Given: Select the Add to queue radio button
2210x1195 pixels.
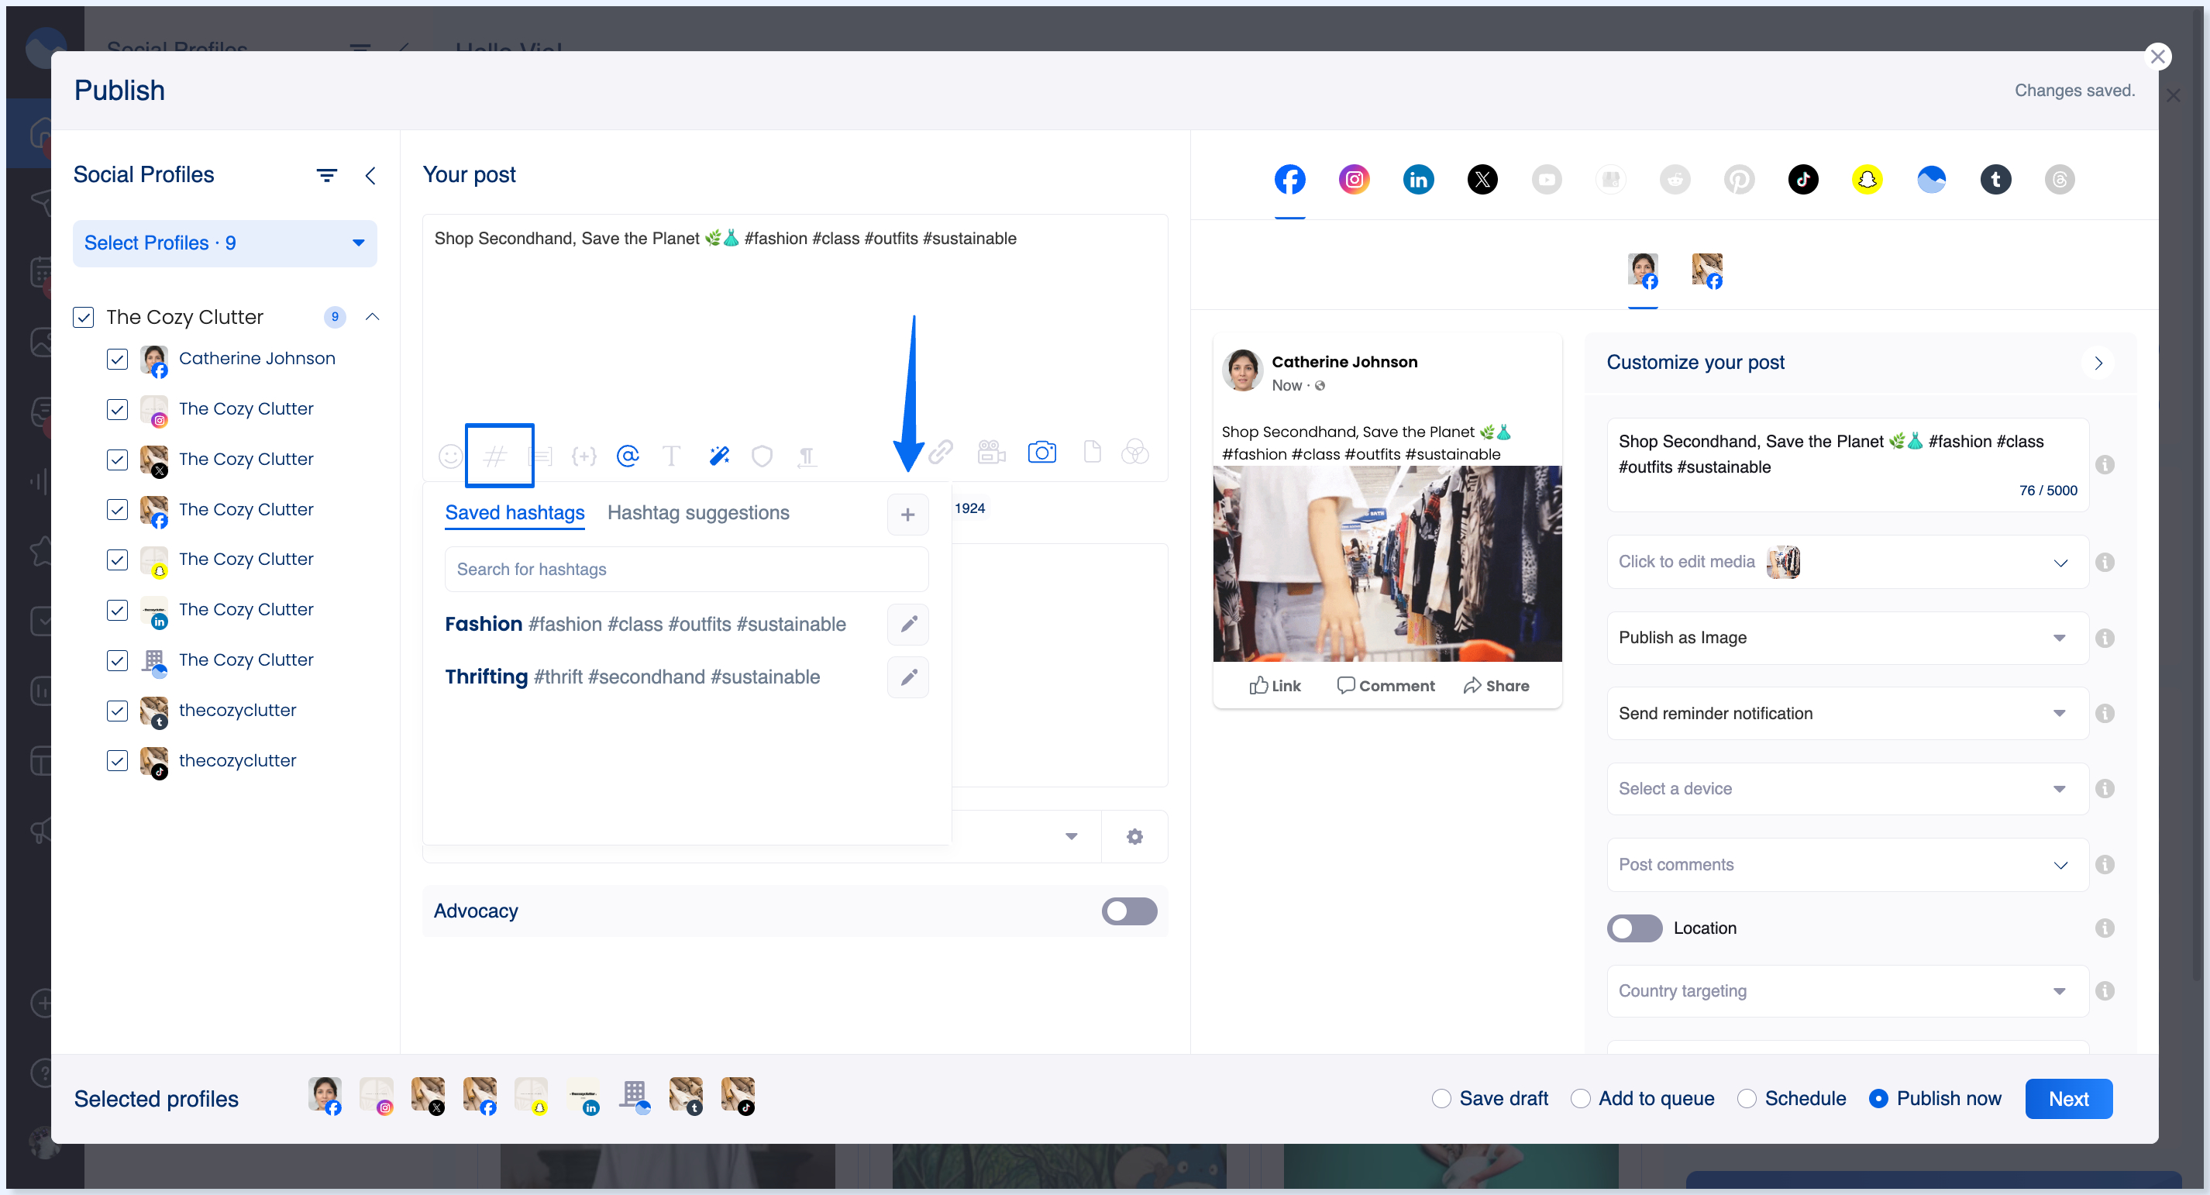Looking at the screenshot, I should coord(1580,1098).
